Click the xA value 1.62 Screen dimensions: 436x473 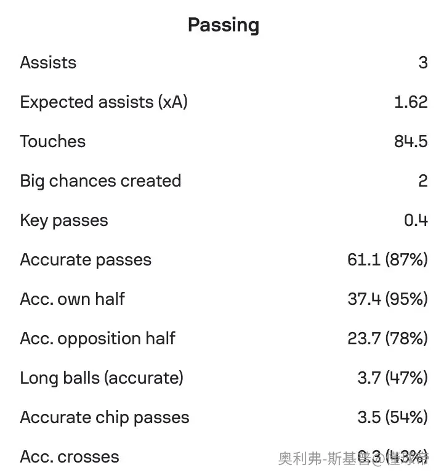click(x=411, y=102)
